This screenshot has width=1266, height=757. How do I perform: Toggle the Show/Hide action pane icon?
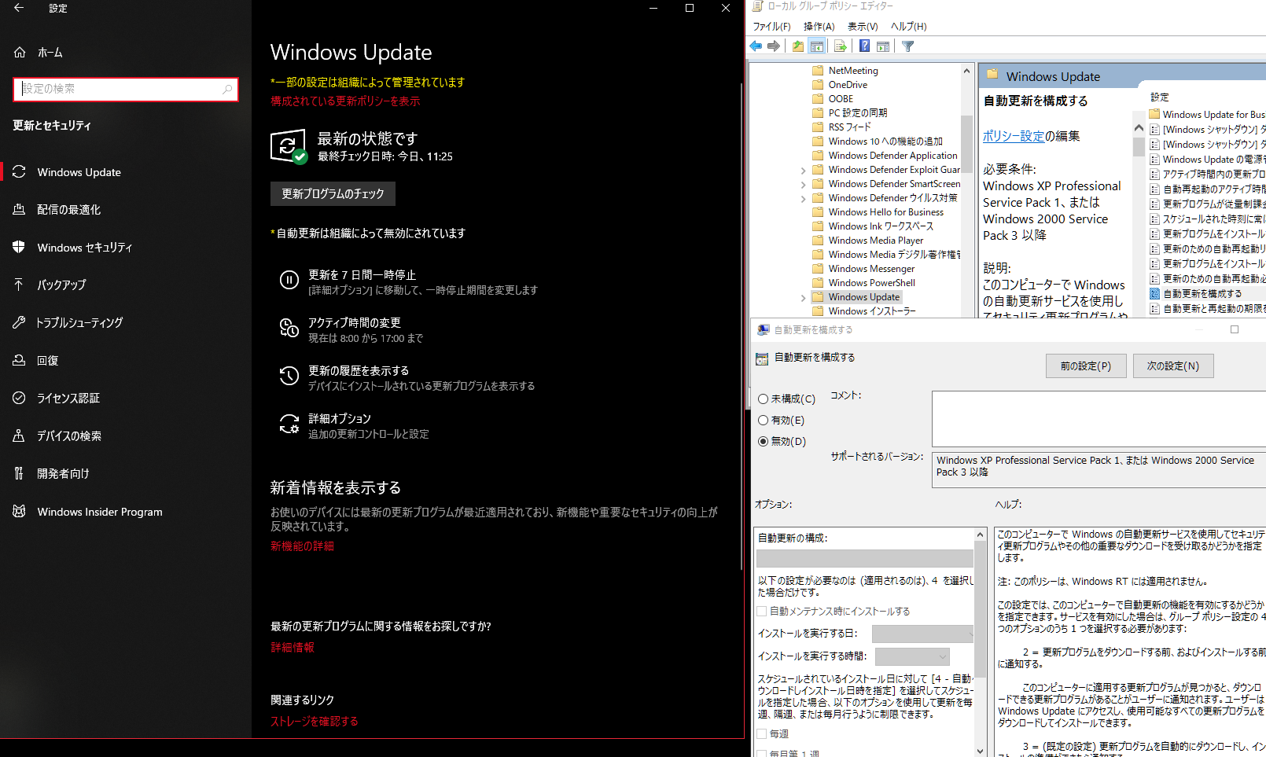coord(883,46)
